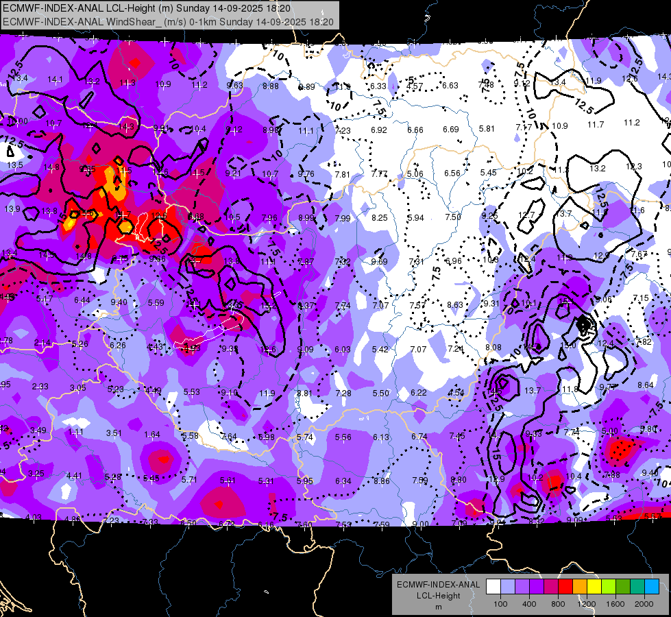Click the blue legend swatch above 2000
Viewport: 671px width, 617px height.
652,587
